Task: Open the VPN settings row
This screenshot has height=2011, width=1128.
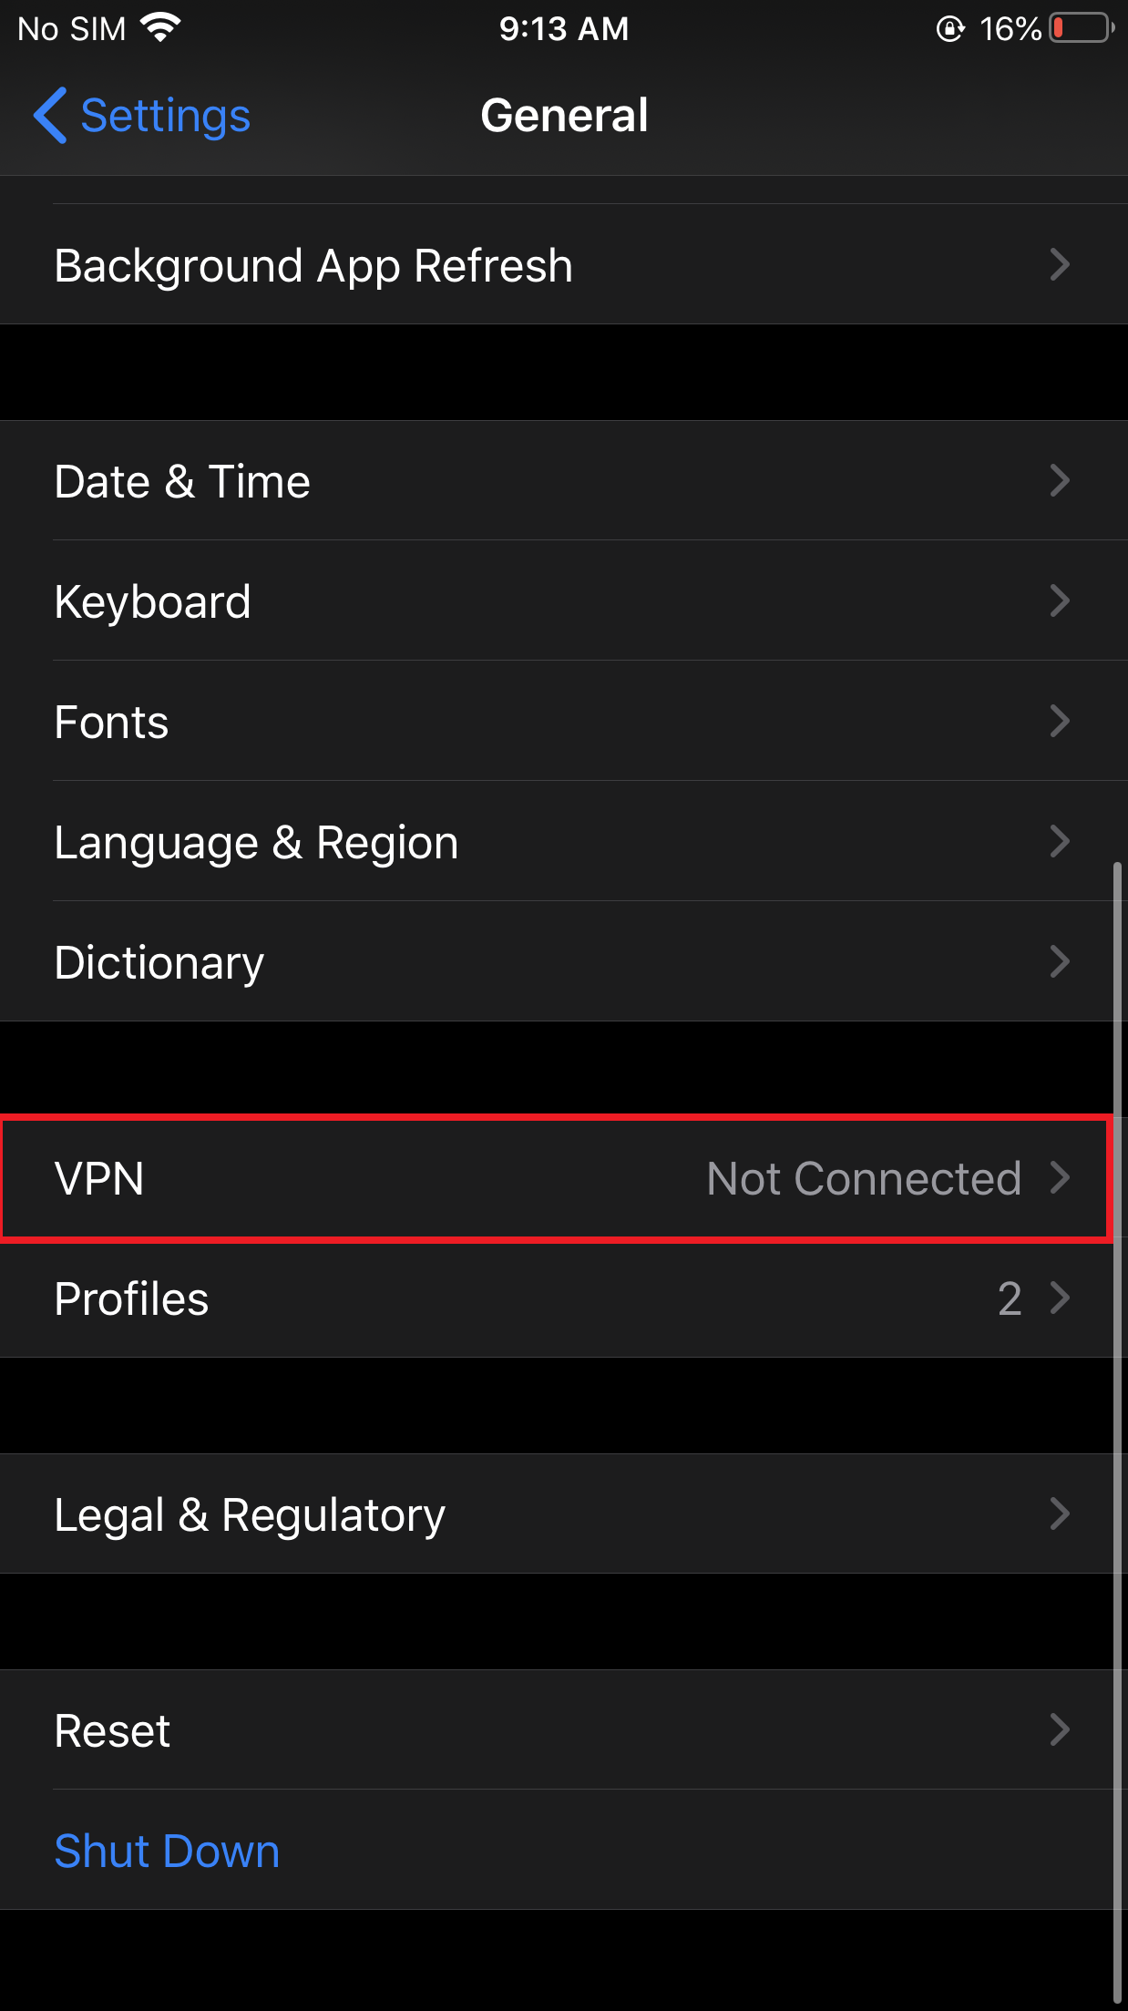Action: coord(98,1179)
